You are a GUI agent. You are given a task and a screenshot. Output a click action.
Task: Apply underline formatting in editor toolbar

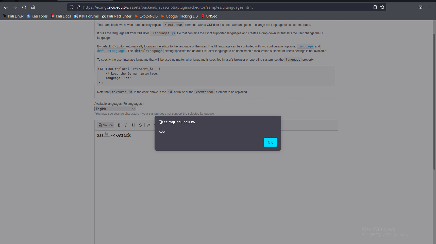point(133,125)
